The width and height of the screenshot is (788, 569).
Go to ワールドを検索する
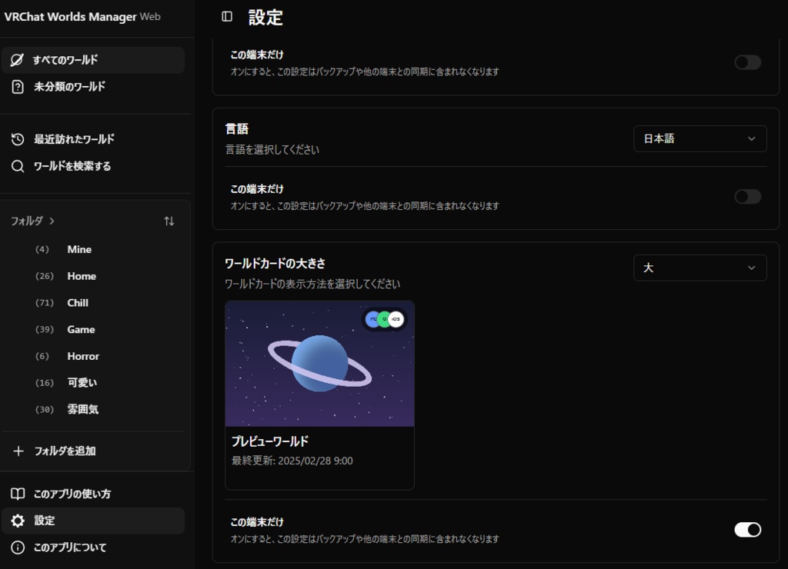tap(93, 166)
